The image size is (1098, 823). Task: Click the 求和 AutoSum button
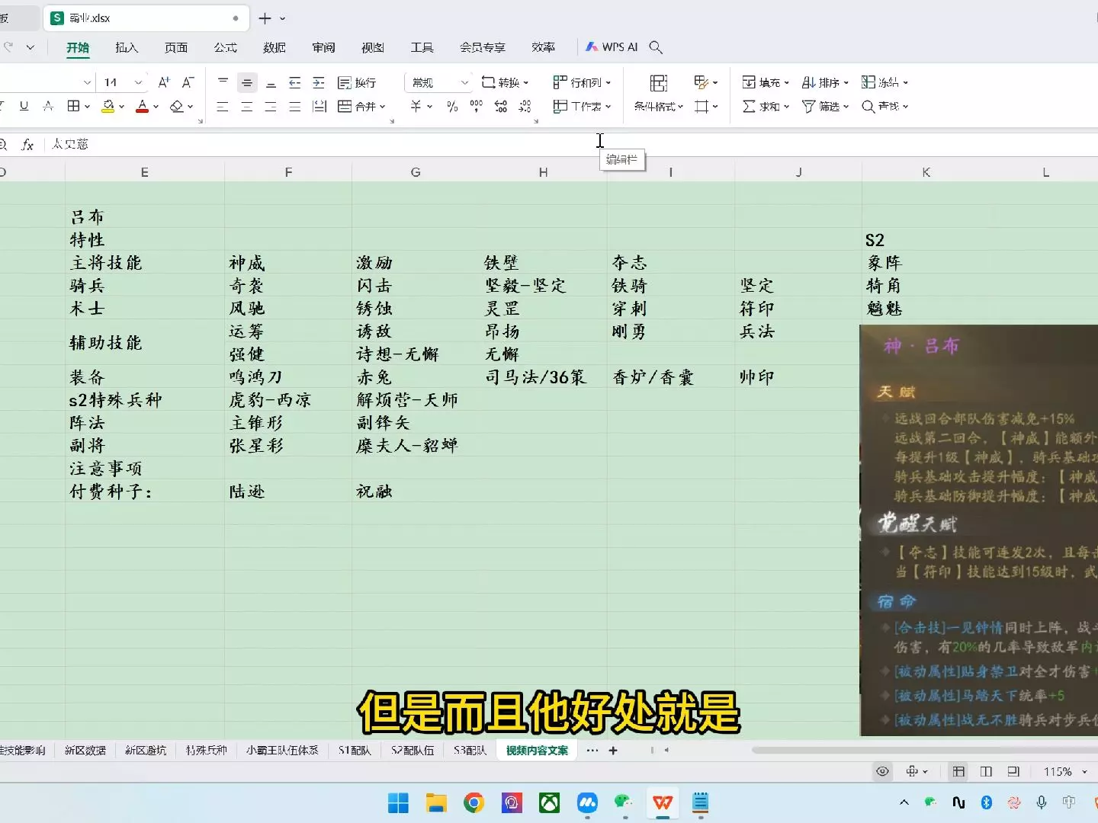[766, 107]
